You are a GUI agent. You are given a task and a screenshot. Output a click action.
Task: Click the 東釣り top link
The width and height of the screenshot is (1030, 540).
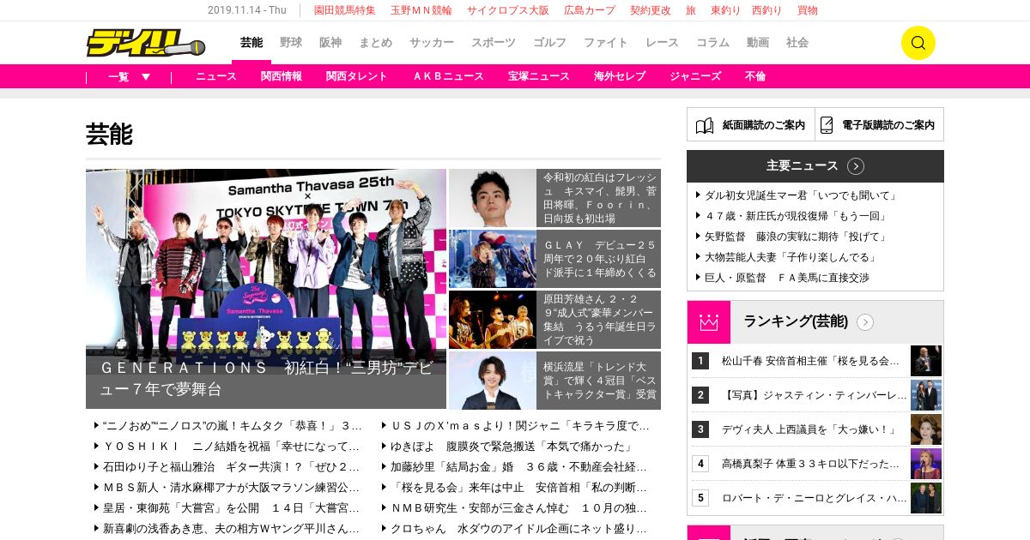(726, 10)
